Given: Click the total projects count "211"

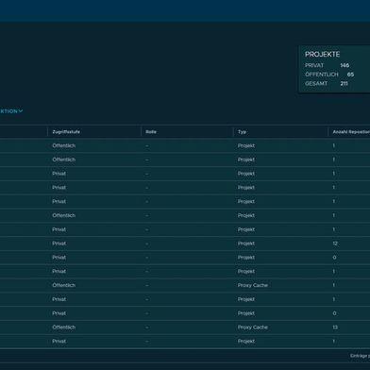Looking at the screenshot, I should 344,84.
